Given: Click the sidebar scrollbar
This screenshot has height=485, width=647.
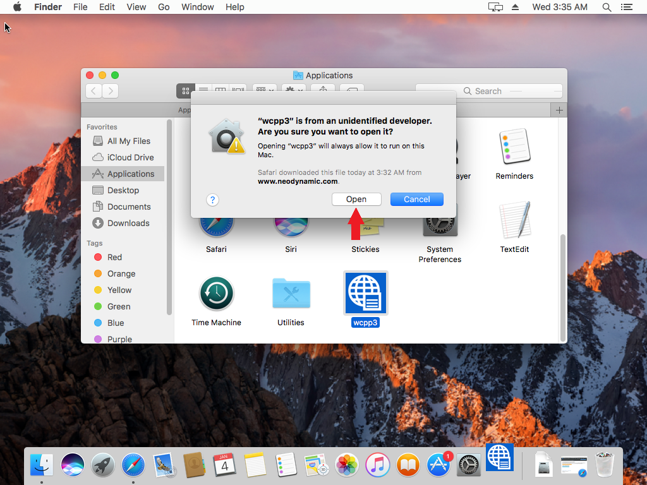Looking at the screenshot, I should 169,217.
